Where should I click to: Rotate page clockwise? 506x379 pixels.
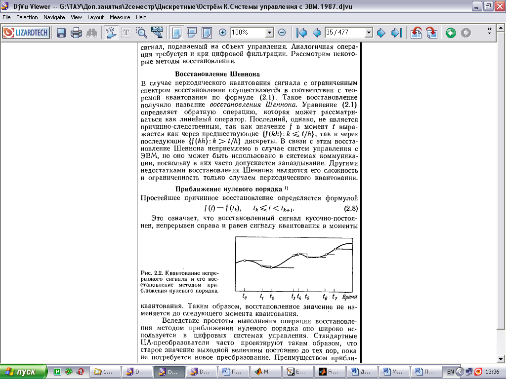[x=431, y=33]
